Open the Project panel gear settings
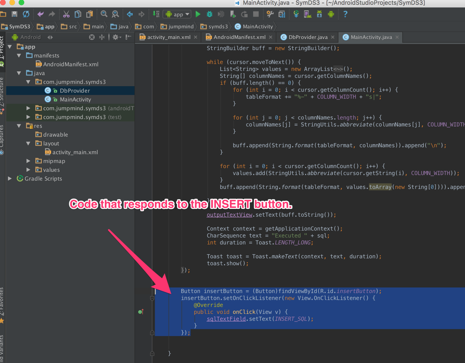 click(x=116, y=38)
